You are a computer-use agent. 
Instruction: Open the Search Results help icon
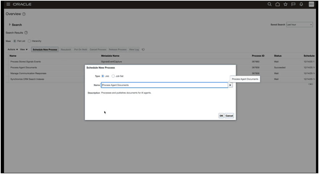tap(26, 33)
